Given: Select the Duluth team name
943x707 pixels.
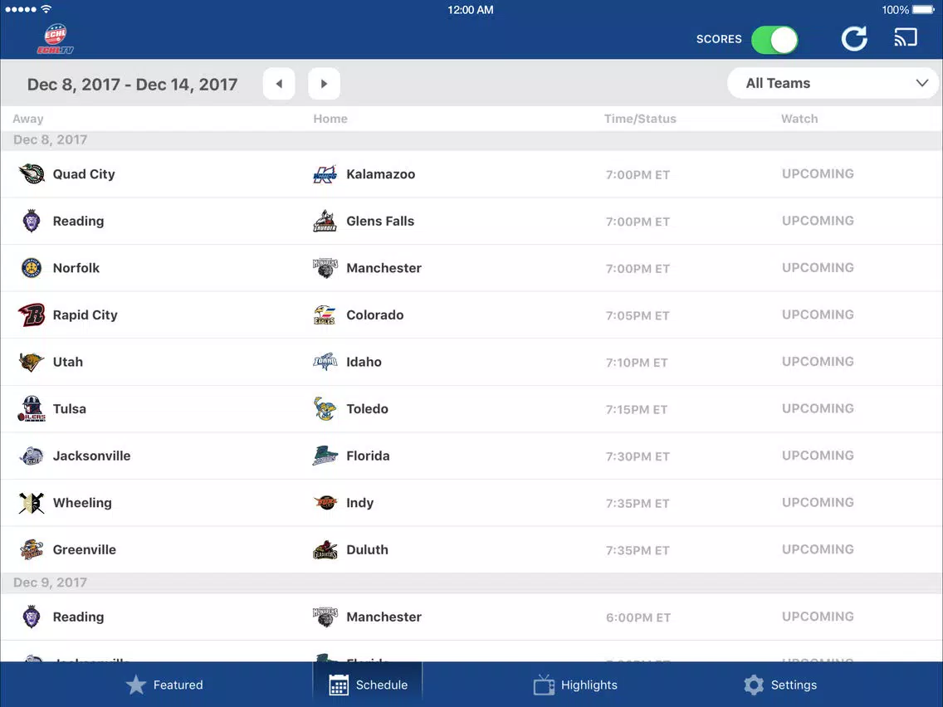Looking at the screenshot, I should tap(368, 549).
